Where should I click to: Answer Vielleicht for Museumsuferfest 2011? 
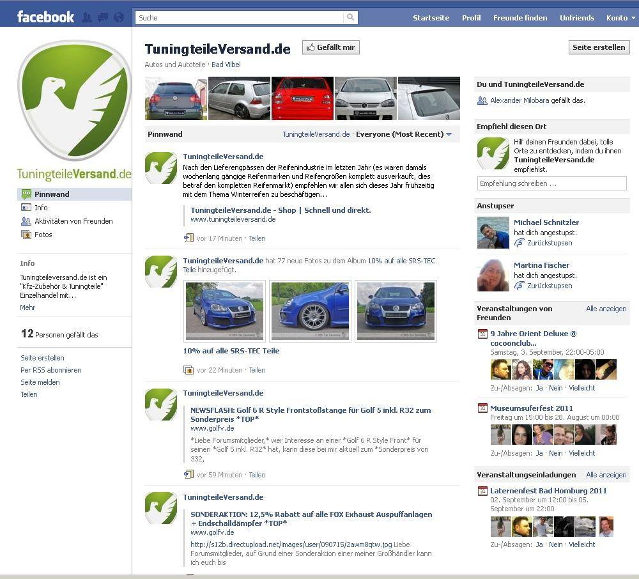(581, 453)
